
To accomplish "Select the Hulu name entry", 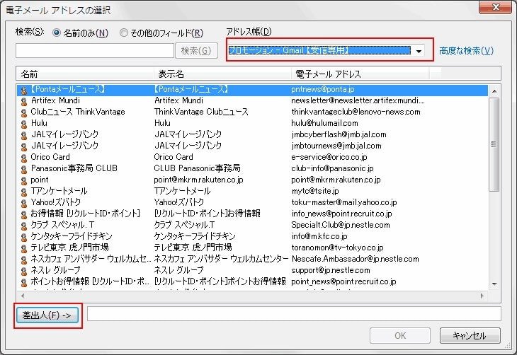I will pyautogui.click(x=39, y=123).
